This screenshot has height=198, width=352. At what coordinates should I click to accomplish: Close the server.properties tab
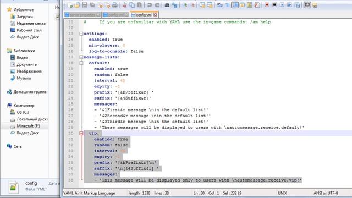[x=98, y=15]
